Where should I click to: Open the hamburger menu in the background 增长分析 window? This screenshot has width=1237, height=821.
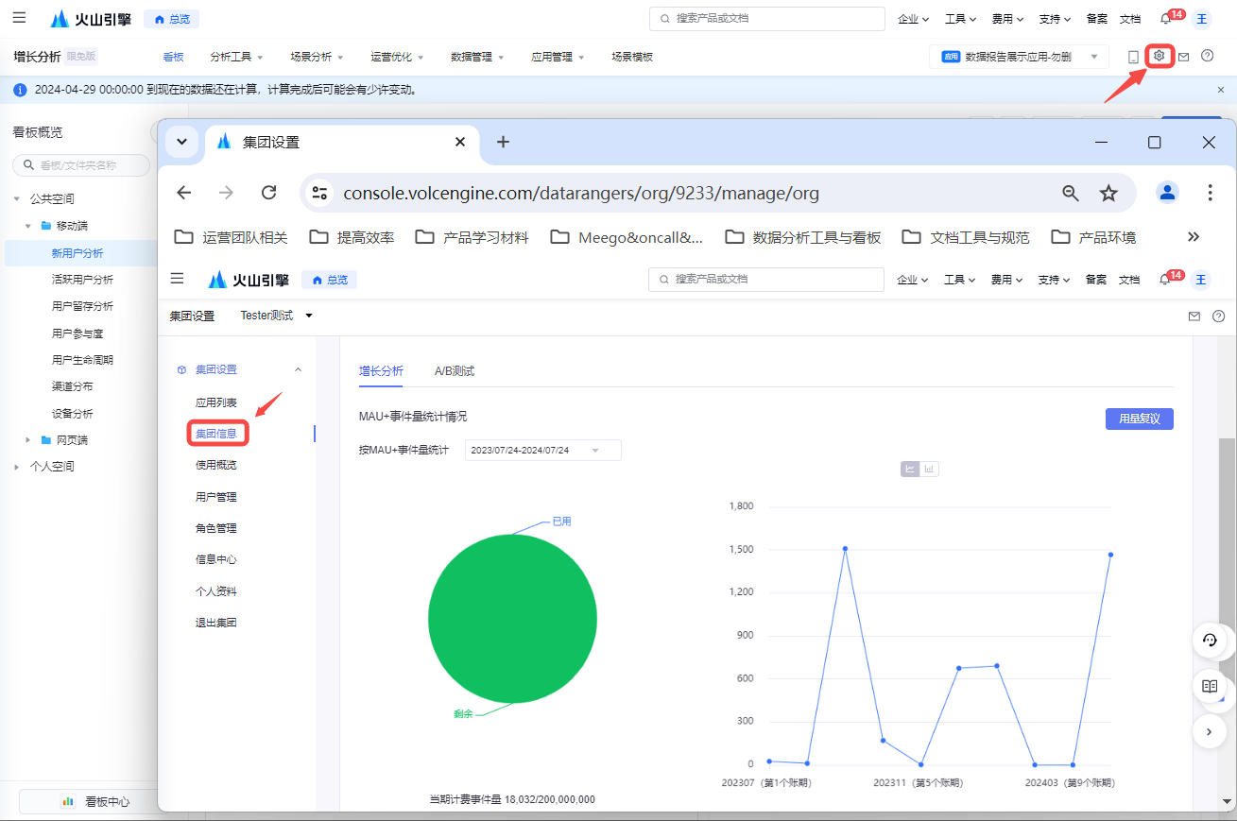point(19,18)
